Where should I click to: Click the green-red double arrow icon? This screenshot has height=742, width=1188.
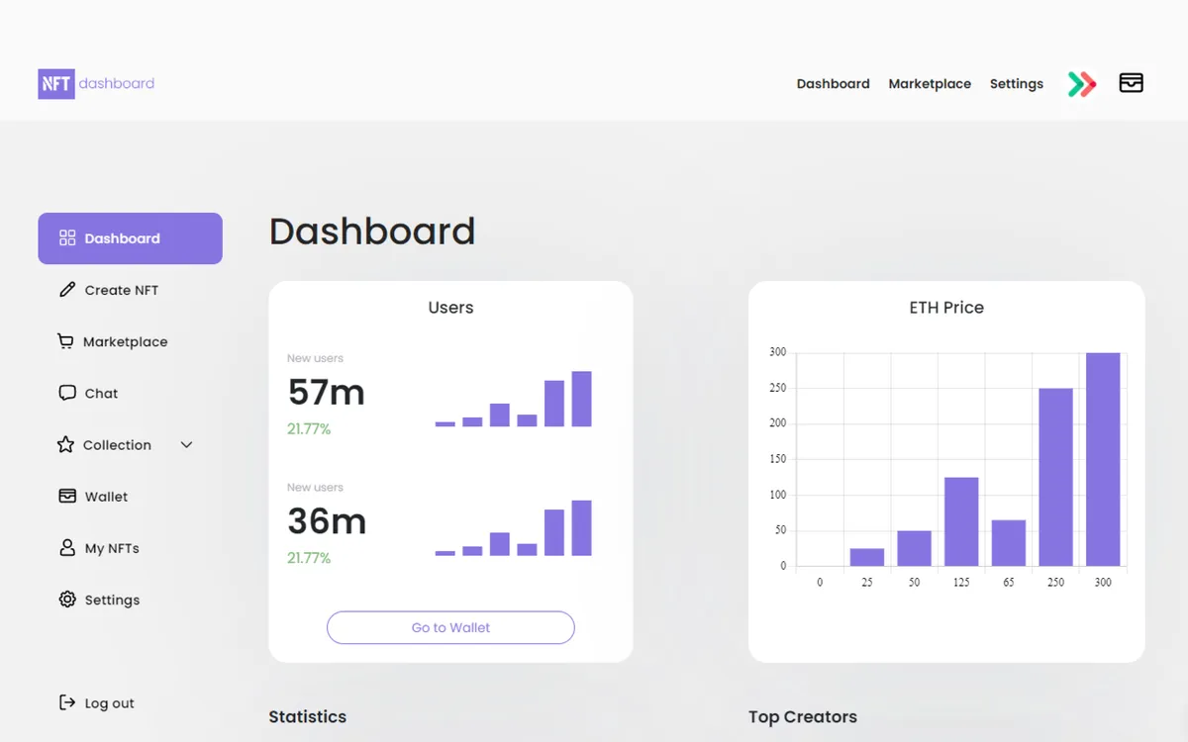pos(1082,84)
